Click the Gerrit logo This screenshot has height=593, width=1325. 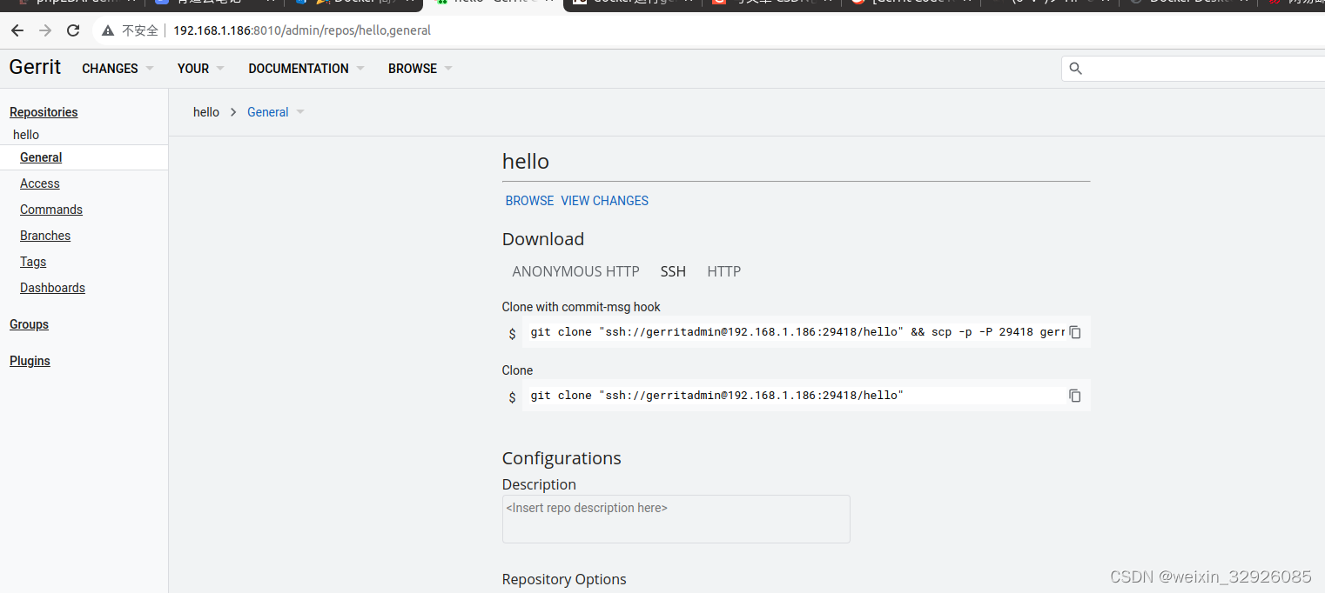click(x=35, y=67)
